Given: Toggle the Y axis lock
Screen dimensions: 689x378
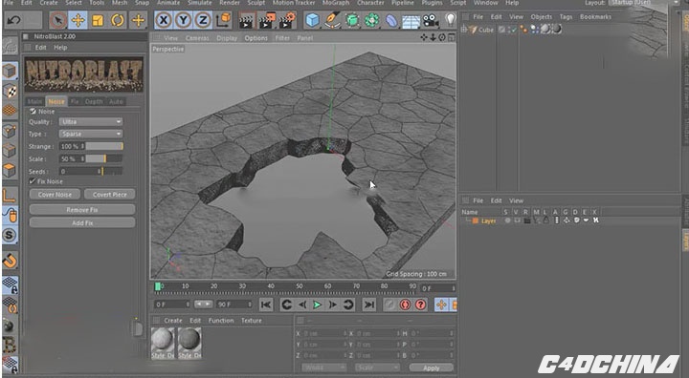Looking at the screenshot, I should [x=183, y=20].
